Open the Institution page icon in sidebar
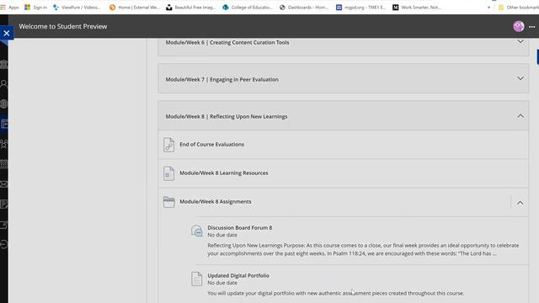 point(3,64)
